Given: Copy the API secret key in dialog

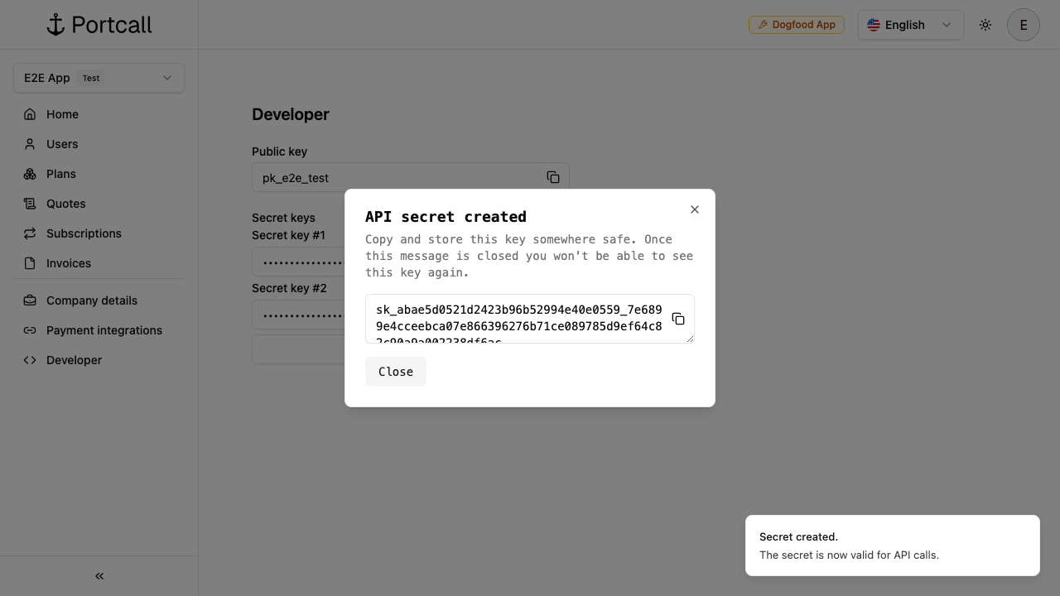Looking at the screenshot, I should click(678, 319).
